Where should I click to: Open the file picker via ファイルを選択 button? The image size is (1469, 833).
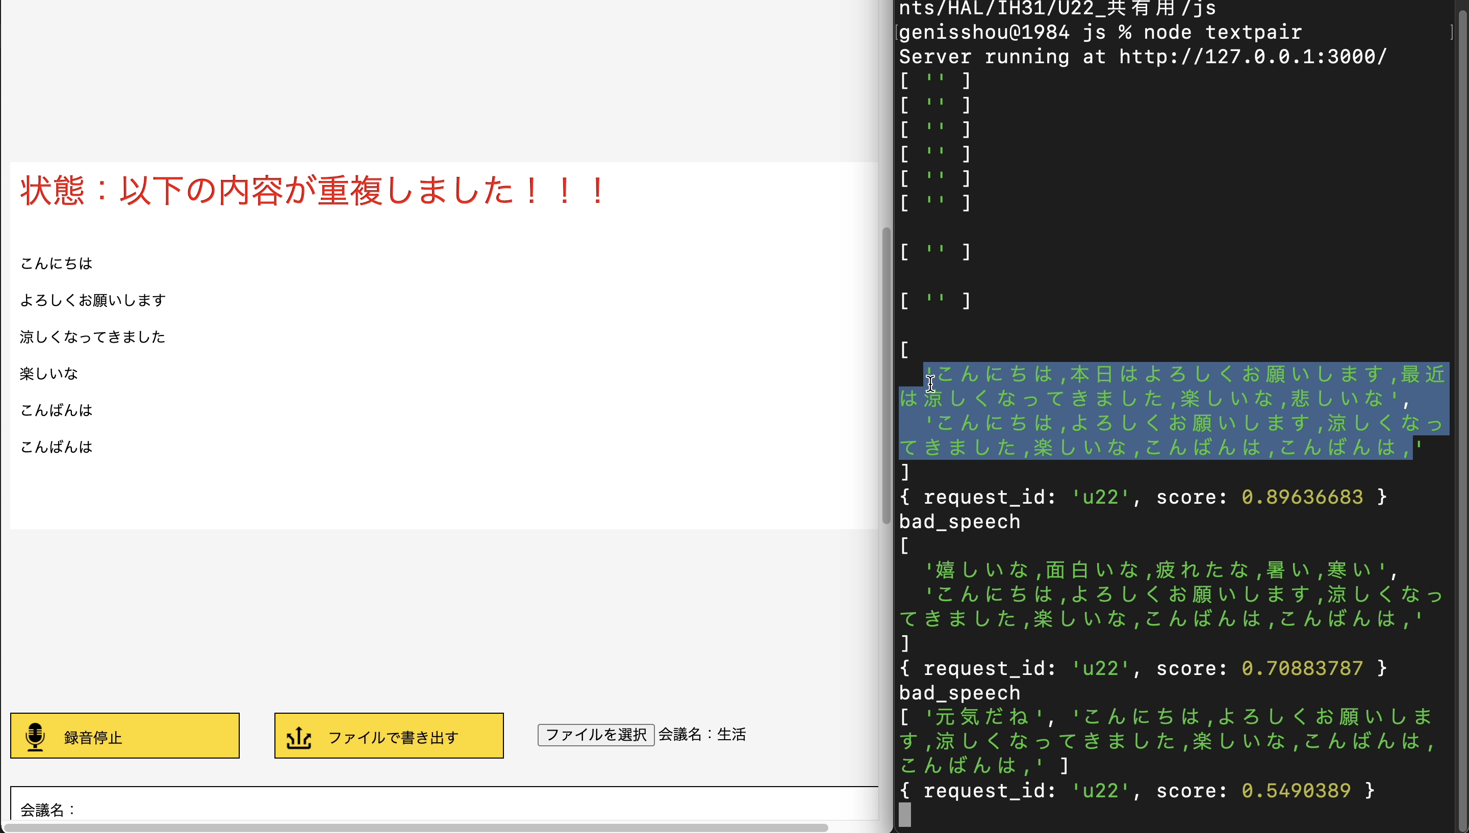point(595,735)
